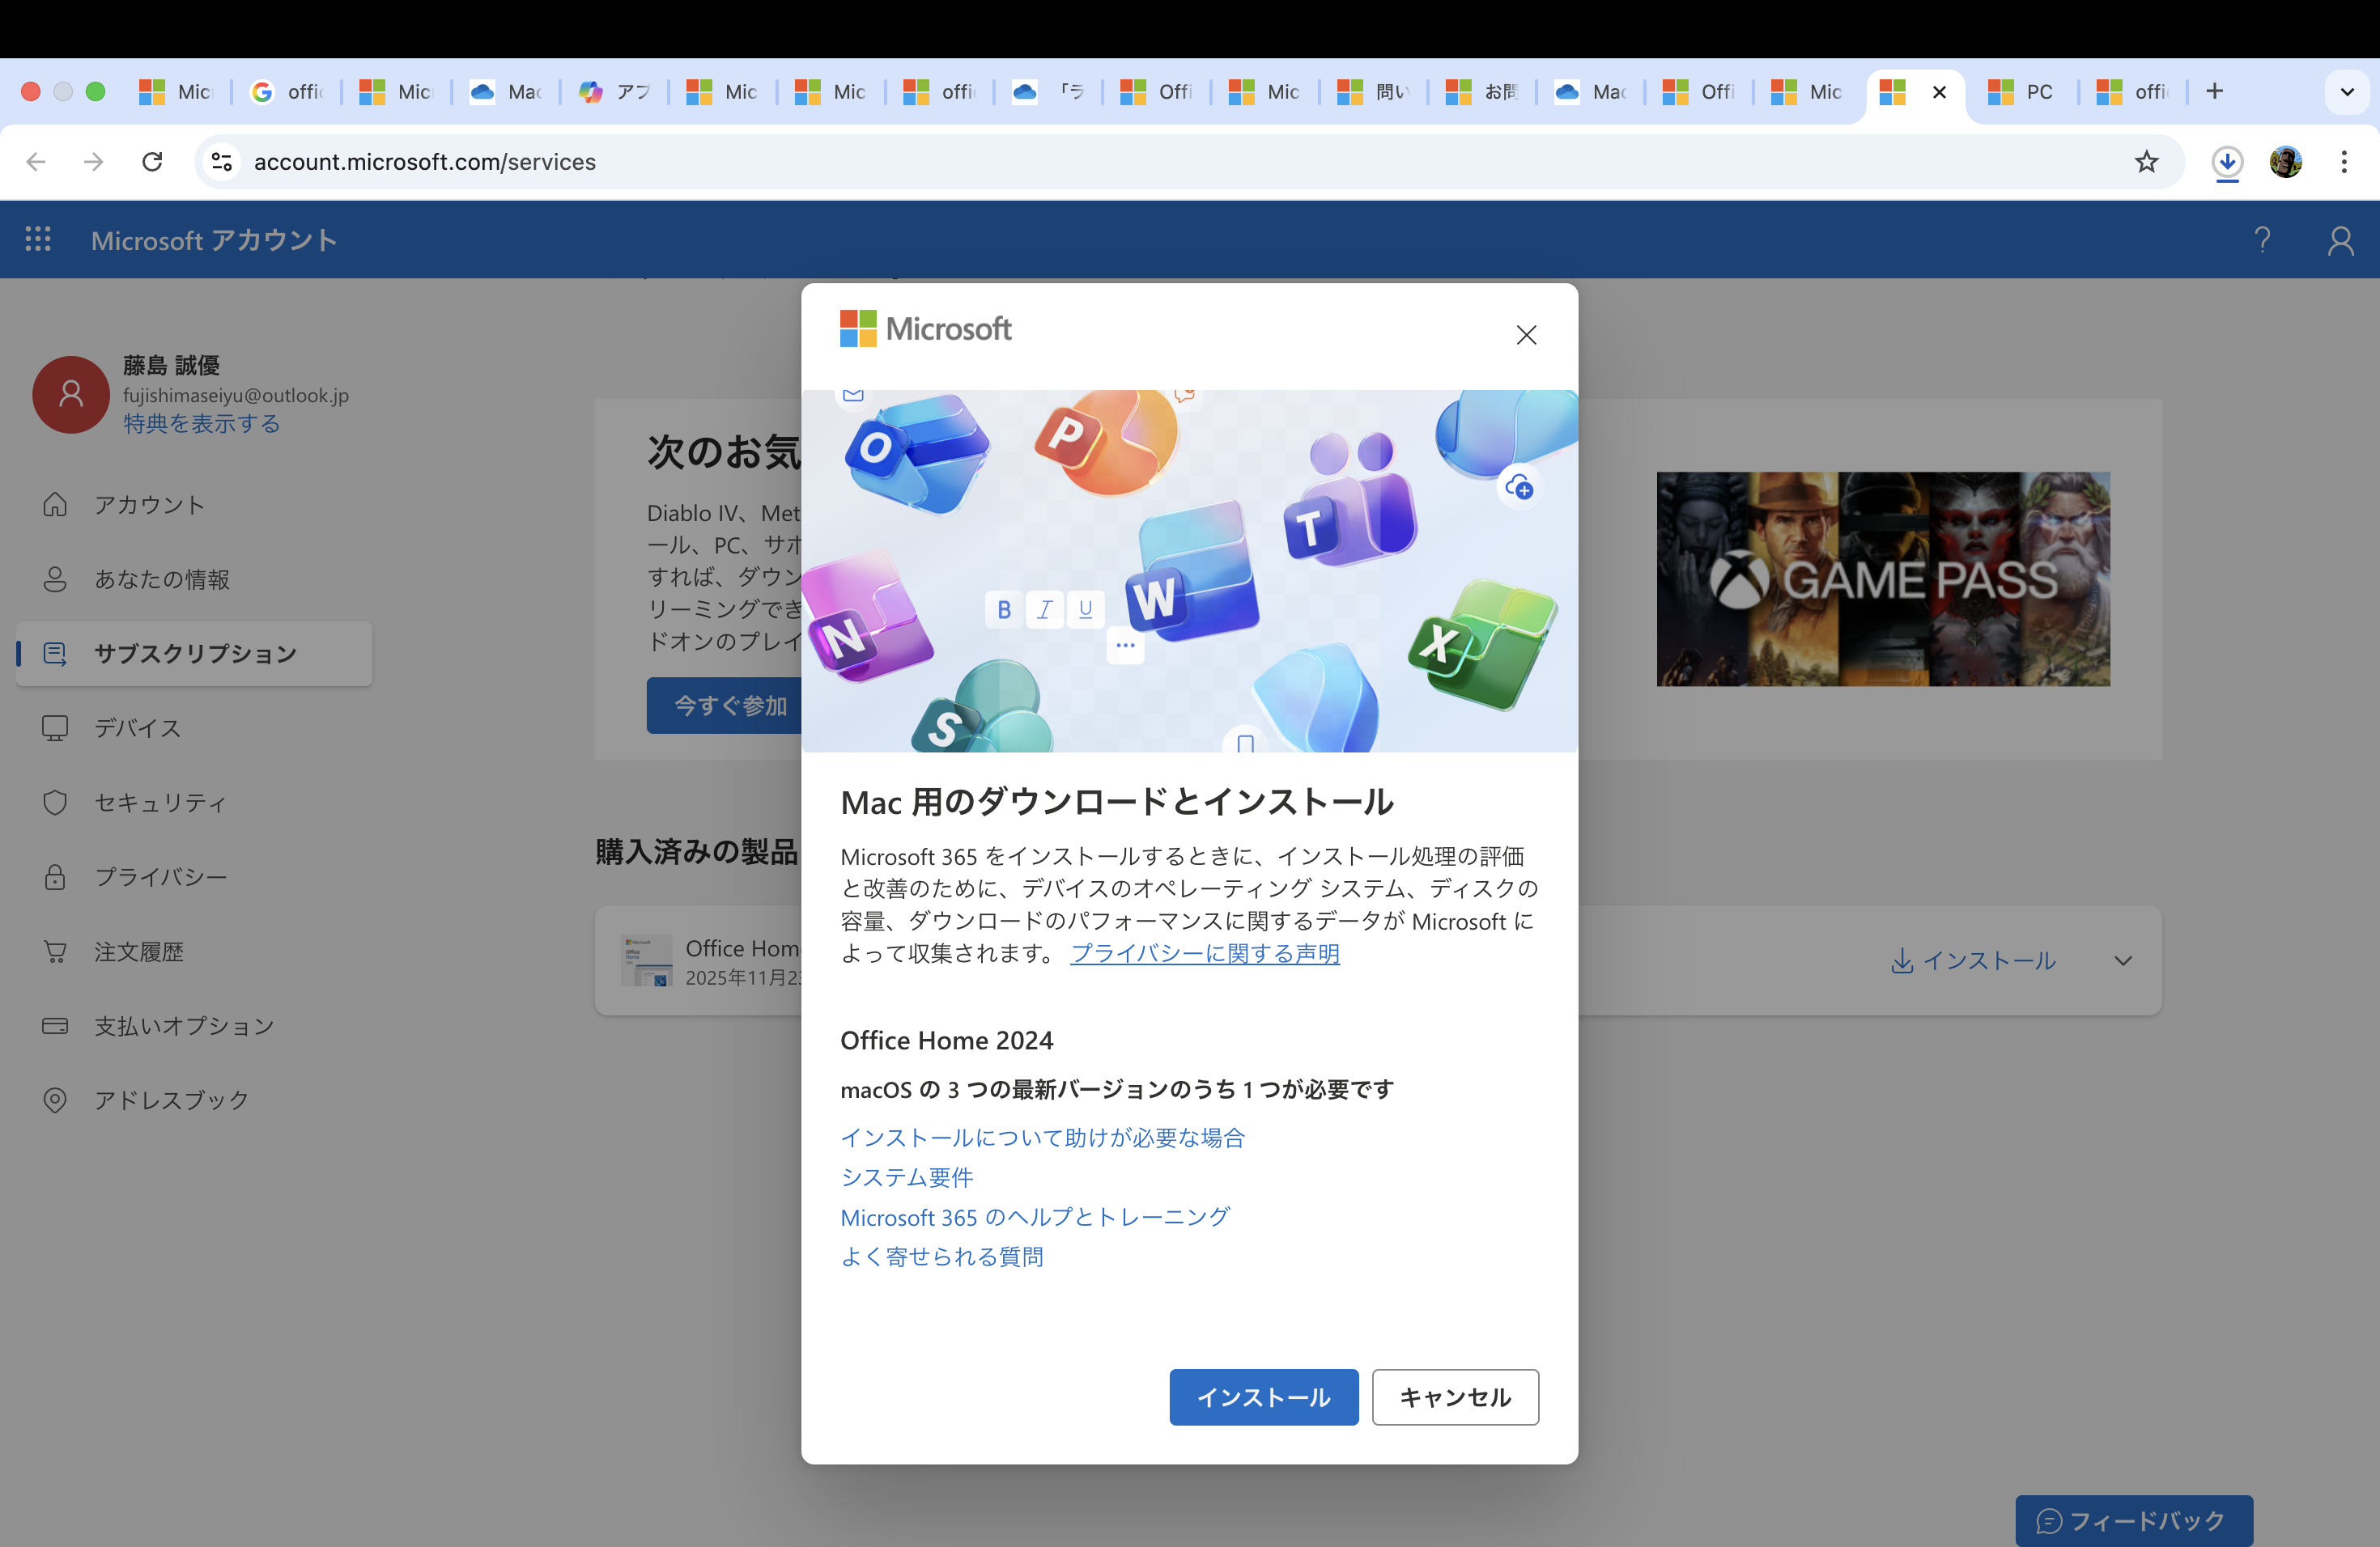Click the Chrome downloads icon
The image size is (2380, 1547).
2227,162
